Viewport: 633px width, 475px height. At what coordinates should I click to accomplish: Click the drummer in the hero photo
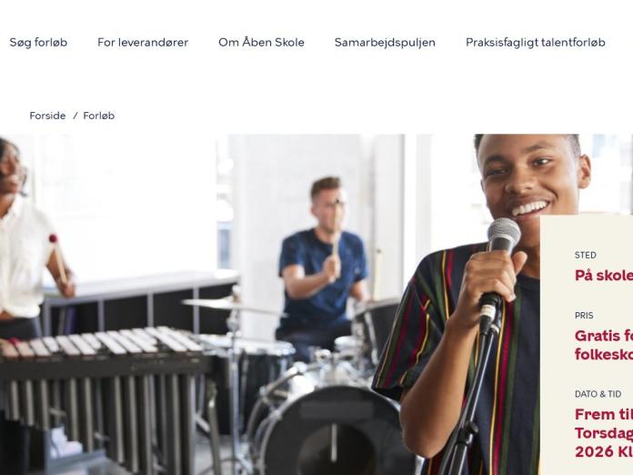323,258
